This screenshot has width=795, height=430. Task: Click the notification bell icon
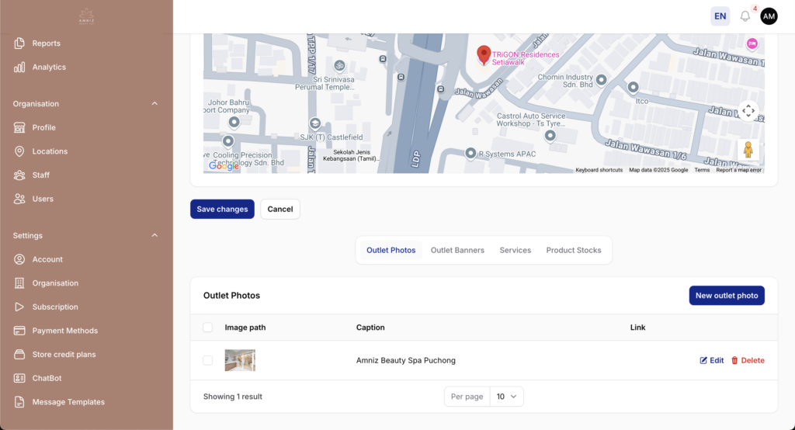pos(745,16)
